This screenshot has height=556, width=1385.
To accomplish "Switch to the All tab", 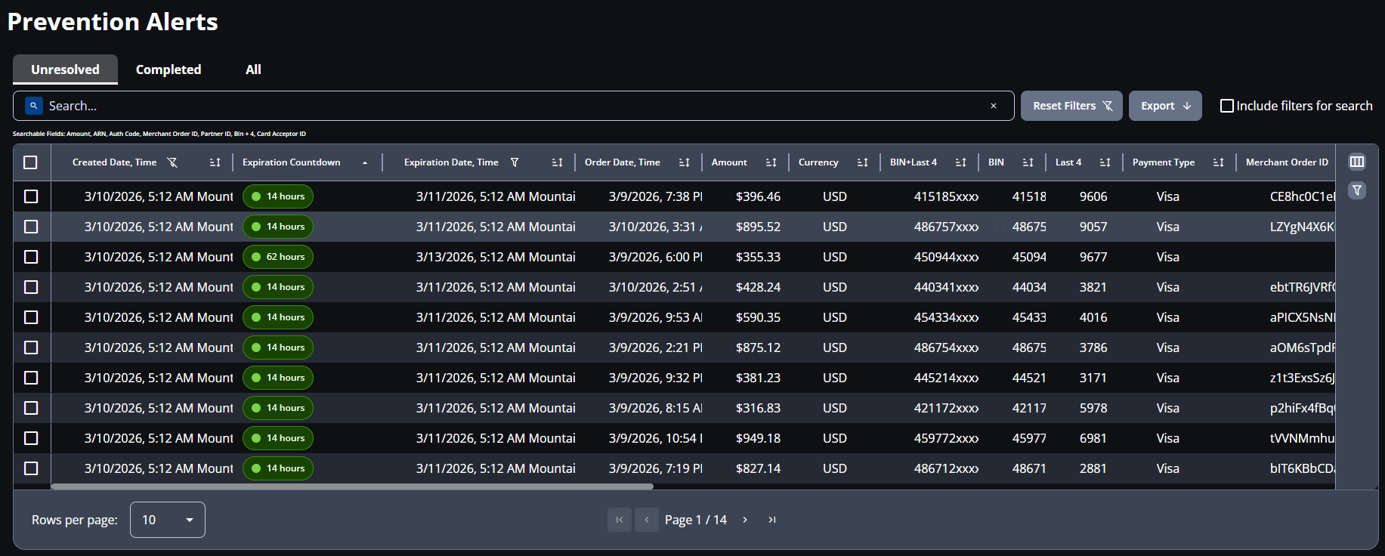I will click(253, 69).
